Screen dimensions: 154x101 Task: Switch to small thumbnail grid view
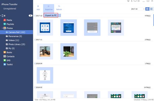(151, 9)
